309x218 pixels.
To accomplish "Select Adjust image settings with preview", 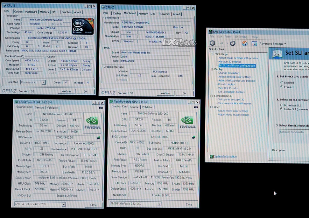I will click(238, 58).
